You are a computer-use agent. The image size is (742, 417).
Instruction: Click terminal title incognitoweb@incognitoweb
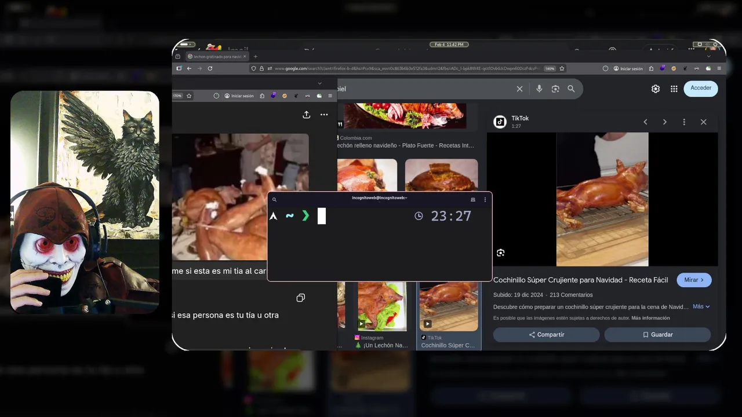[x=380, y=198]
